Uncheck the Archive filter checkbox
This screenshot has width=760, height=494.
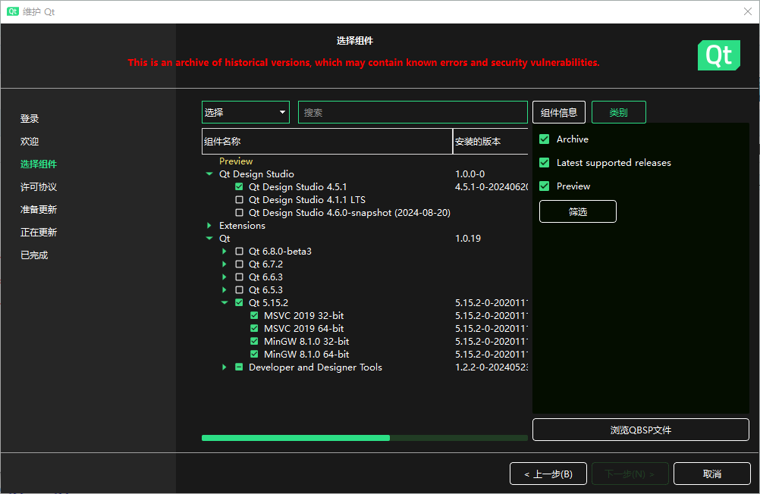(x=544, y=139)
